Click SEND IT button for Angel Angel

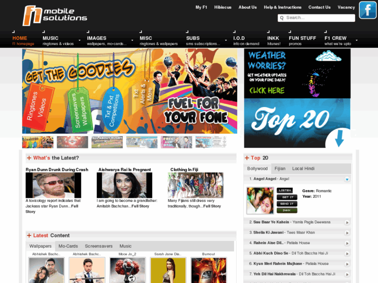tap(287, 204)
